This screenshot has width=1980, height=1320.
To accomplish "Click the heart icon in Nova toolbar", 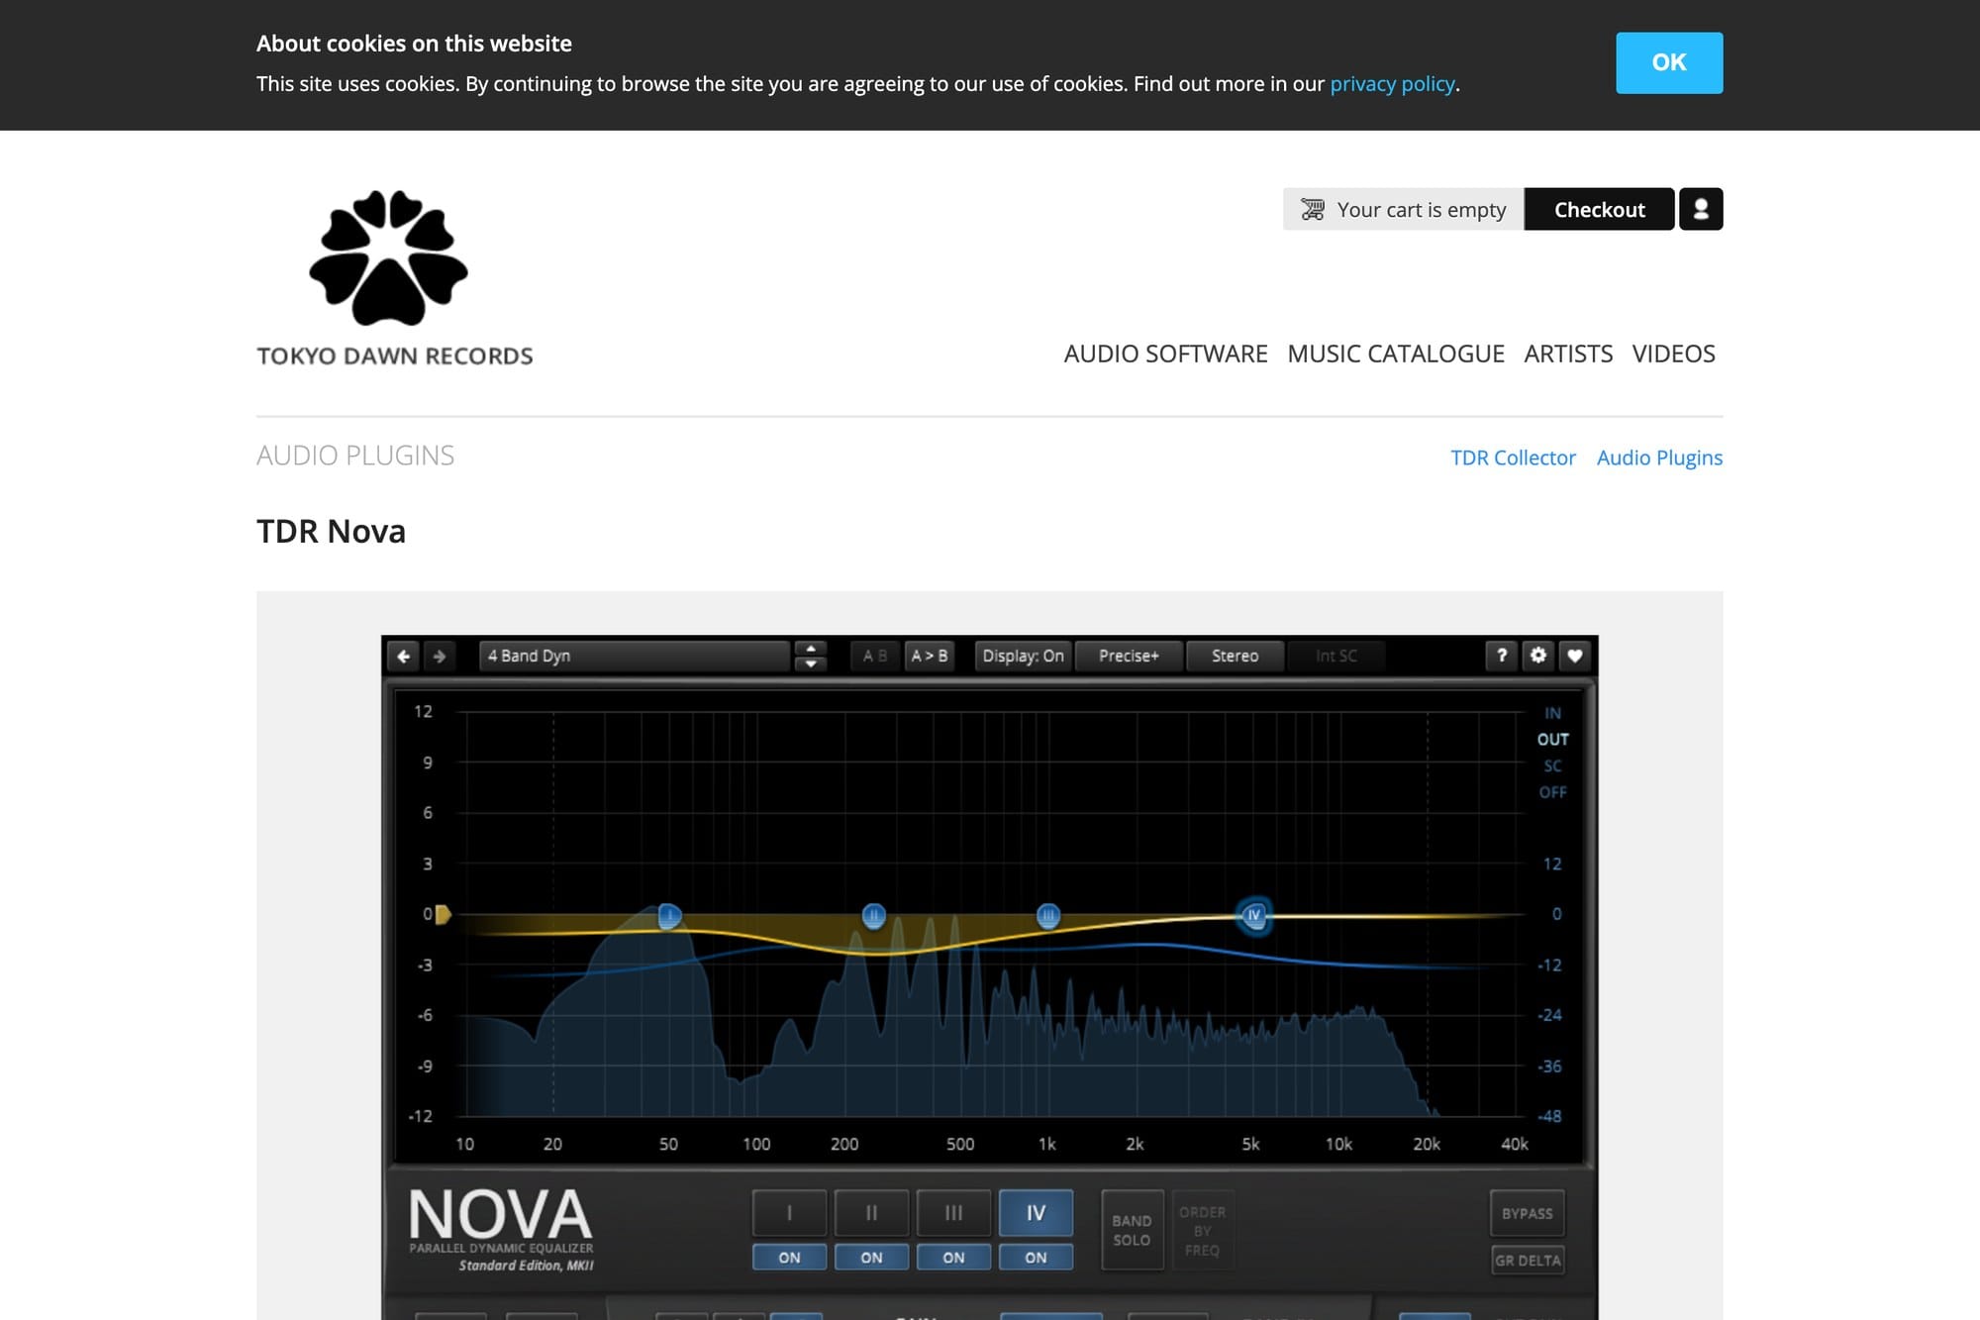I will point(1575,656).
